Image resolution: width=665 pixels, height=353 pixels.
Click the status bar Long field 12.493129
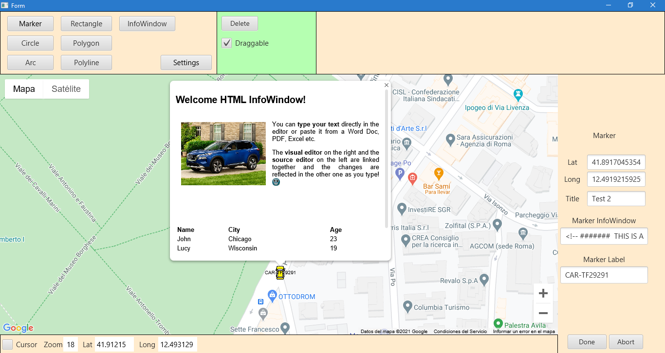(177, 345)
